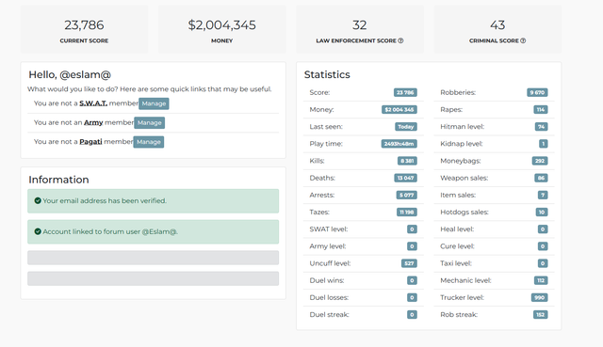Click the Uncuff level value badge
603x347 pixels.
(x=409, y=263)
